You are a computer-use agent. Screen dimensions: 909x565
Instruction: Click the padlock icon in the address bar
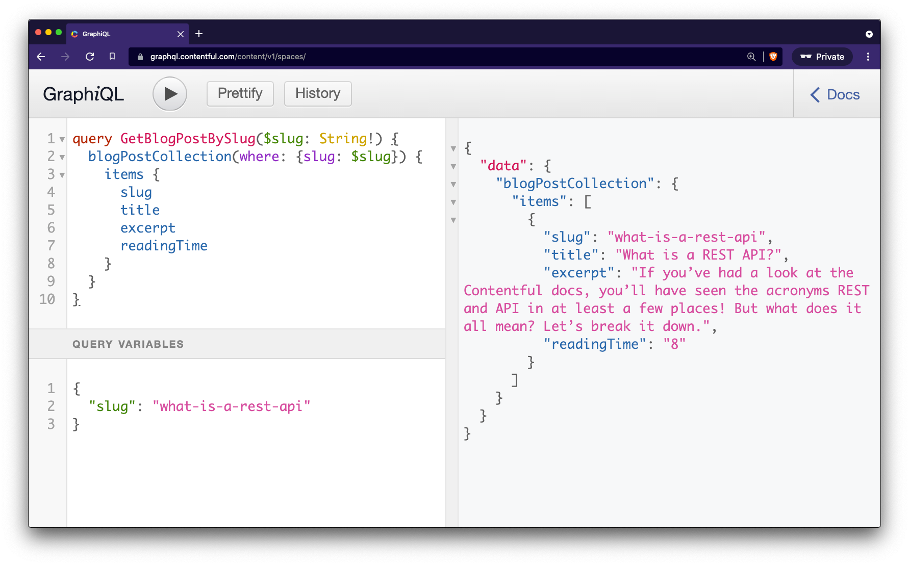pyautogui.click(x=140, y=57)
